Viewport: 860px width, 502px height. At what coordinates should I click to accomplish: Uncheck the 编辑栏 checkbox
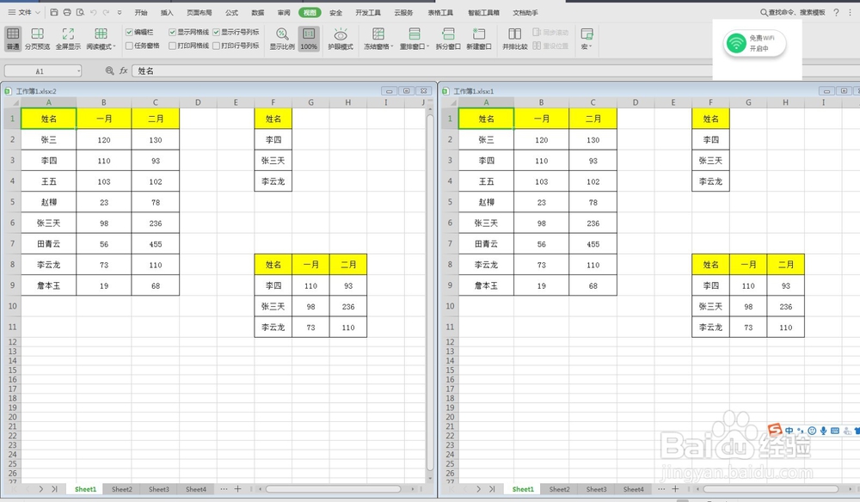129,33
